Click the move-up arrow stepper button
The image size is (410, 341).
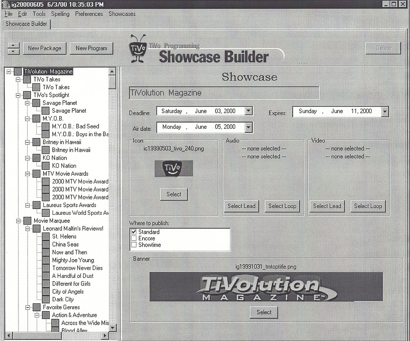(x=13, y=46)
